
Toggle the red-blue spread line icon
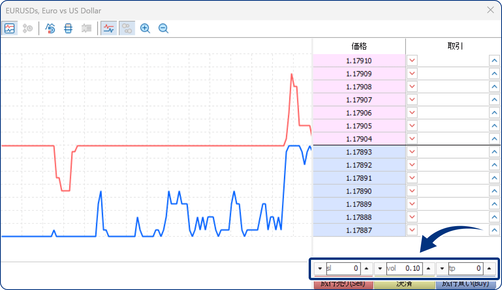109,28
